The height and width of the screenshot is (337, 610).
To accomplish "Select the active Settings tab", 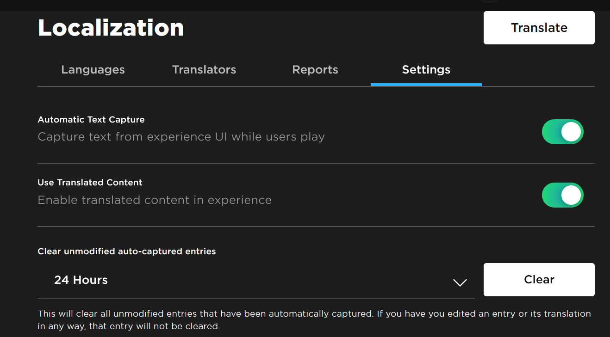I will [425, 69].
